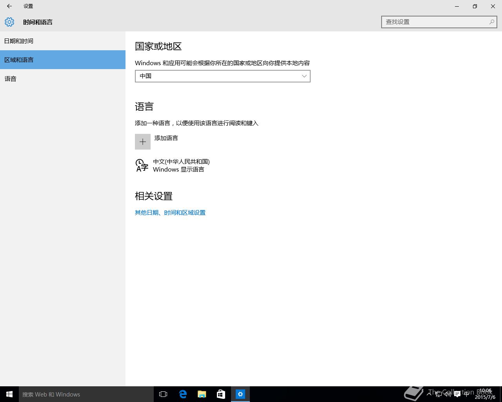Image resolution: width=502 pixels, height=402 pixels.
Task: Click the 添加语言 label
Action: coord(166,138)
